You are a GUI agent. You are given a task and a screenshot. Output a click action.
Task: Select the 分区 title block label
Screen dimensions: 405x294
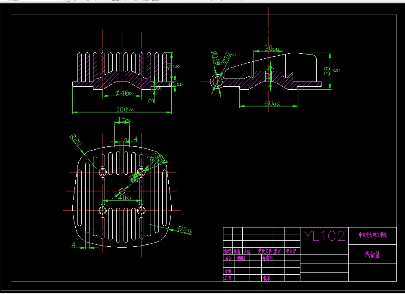coord(247,252)
